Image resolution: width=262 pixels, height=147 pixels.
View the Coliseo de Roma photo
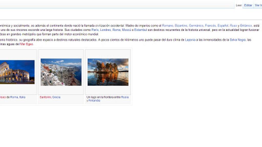[x=16, y=72]
